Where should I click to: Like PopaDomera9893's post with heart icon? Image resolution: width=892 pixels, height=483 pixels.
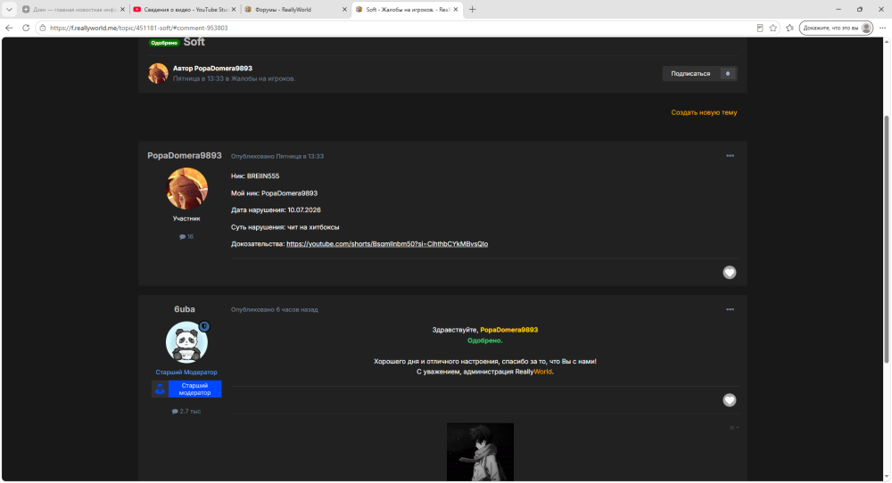(730, 272)
